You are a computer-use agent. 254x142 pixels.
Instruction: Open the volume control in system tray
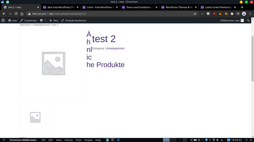[x=218, y=140]
